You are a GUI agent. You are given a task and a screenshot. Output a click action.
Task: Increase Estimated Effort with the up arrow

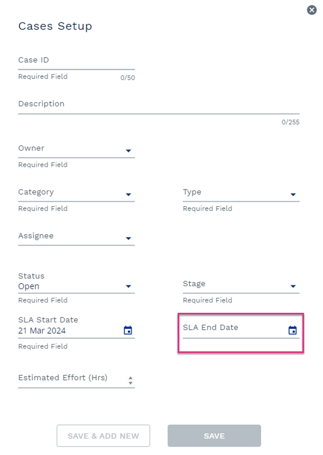point(131,378)
